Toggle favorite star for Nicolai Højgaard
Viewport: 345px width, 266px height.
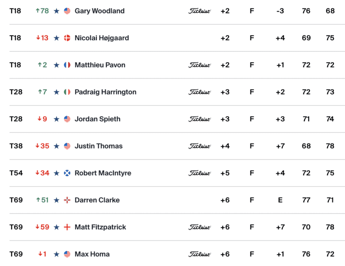click(56, 38)
